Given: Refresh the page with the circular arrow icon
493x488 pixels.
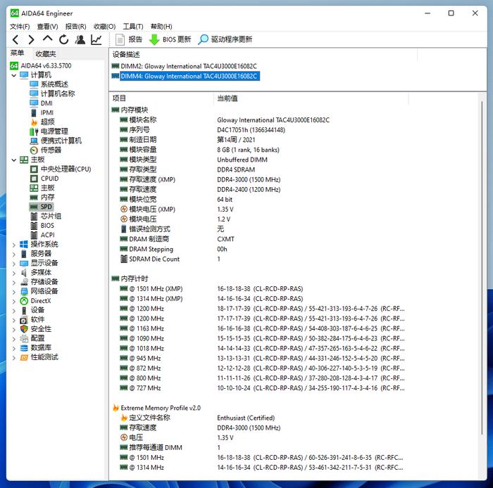Looking at the screenshot, I should click(x=64, y=39).
